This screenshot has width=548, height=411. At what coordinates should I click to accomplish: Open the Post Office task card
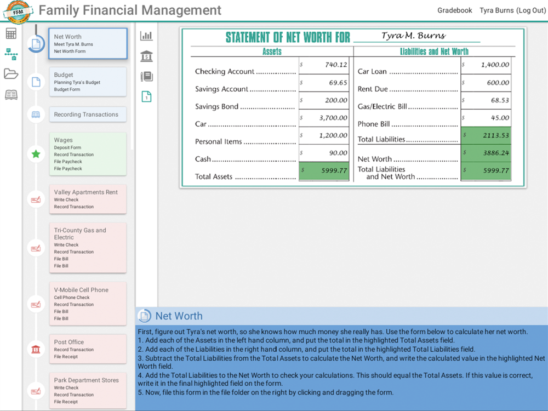[x=88, y=349]
